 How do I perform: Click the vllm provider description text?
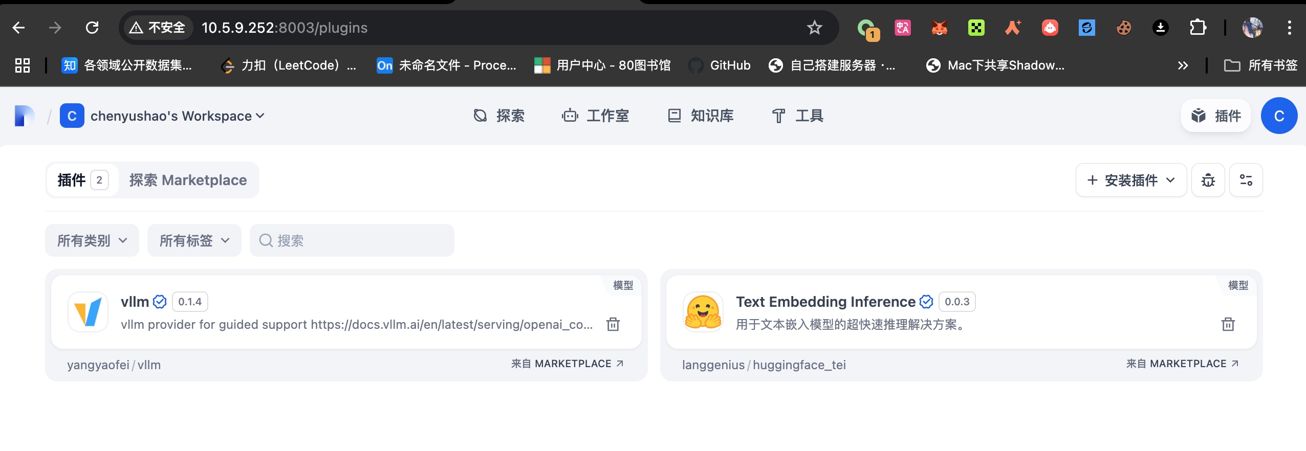click(x=357, y=325)
